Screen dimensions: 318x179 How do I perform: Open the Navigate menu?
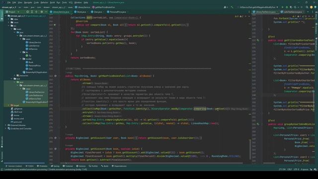28,2
